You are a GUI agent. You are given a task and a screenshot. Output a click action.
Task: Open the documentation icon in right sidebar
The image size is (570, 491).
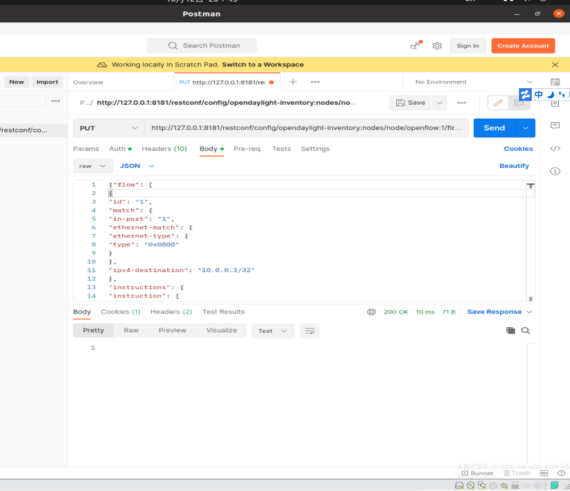pyautogui.click(x=555, y=104)
